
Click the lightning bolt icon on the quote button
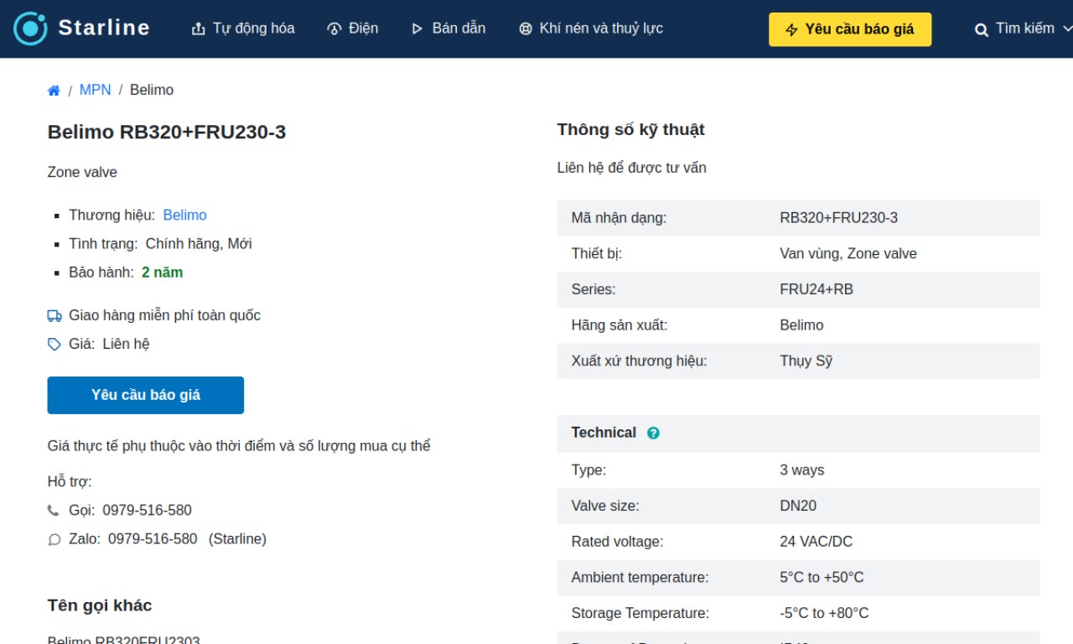pyautogui.click(x=791, y=30)
